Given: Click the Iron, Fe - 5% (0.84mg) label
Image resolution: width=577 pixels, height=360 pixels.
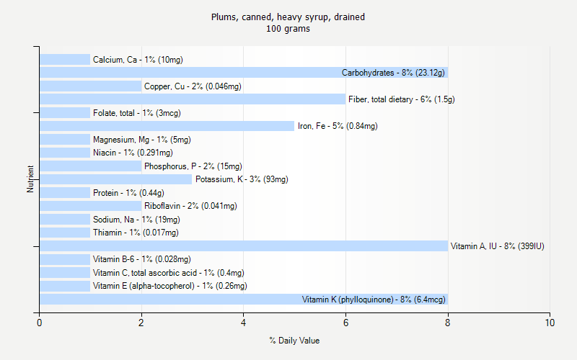Looking at the screenshot, I should (338, 126).
